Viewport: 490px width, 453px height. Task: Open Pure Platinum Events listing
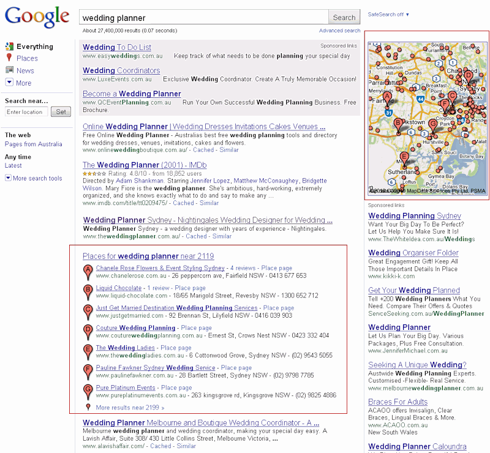(126, 387)
